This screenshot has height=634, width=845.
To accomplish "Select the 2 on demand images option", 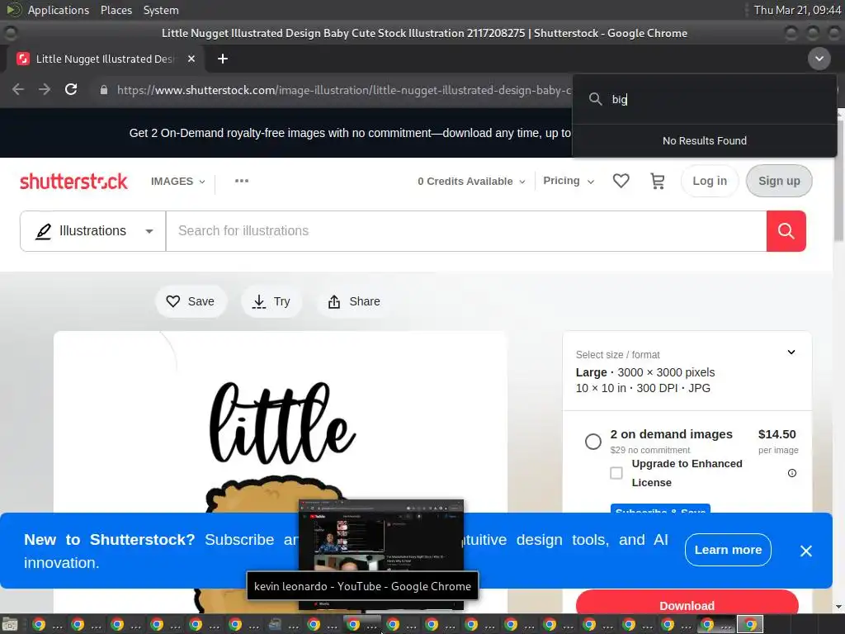I will [592, 442].
